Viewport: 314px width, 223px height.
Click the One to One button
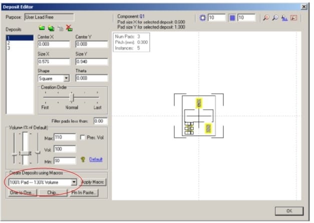point(23,192)
